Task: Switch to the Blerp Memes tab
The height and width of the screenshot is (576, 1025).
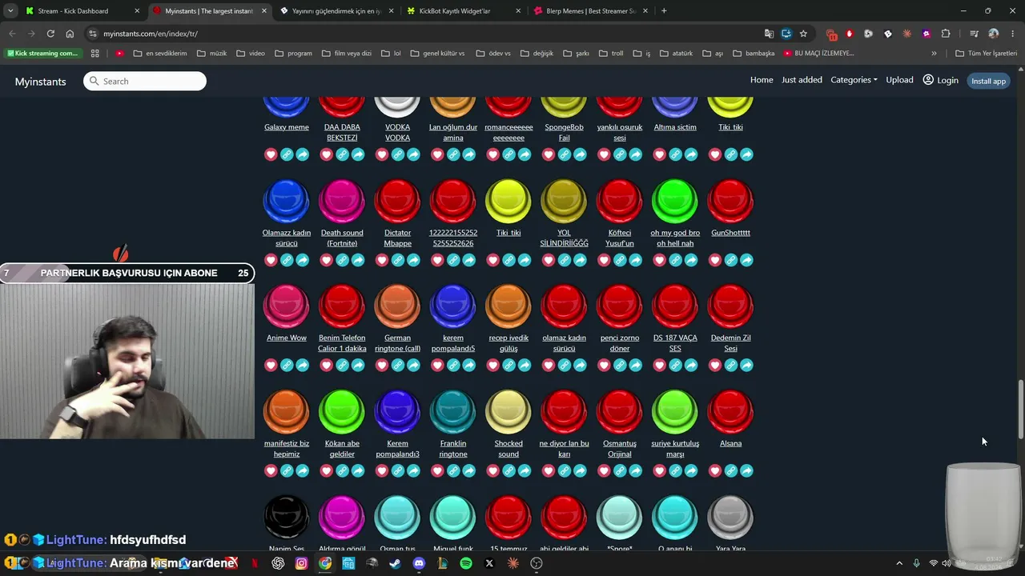Action: point(589,11)
